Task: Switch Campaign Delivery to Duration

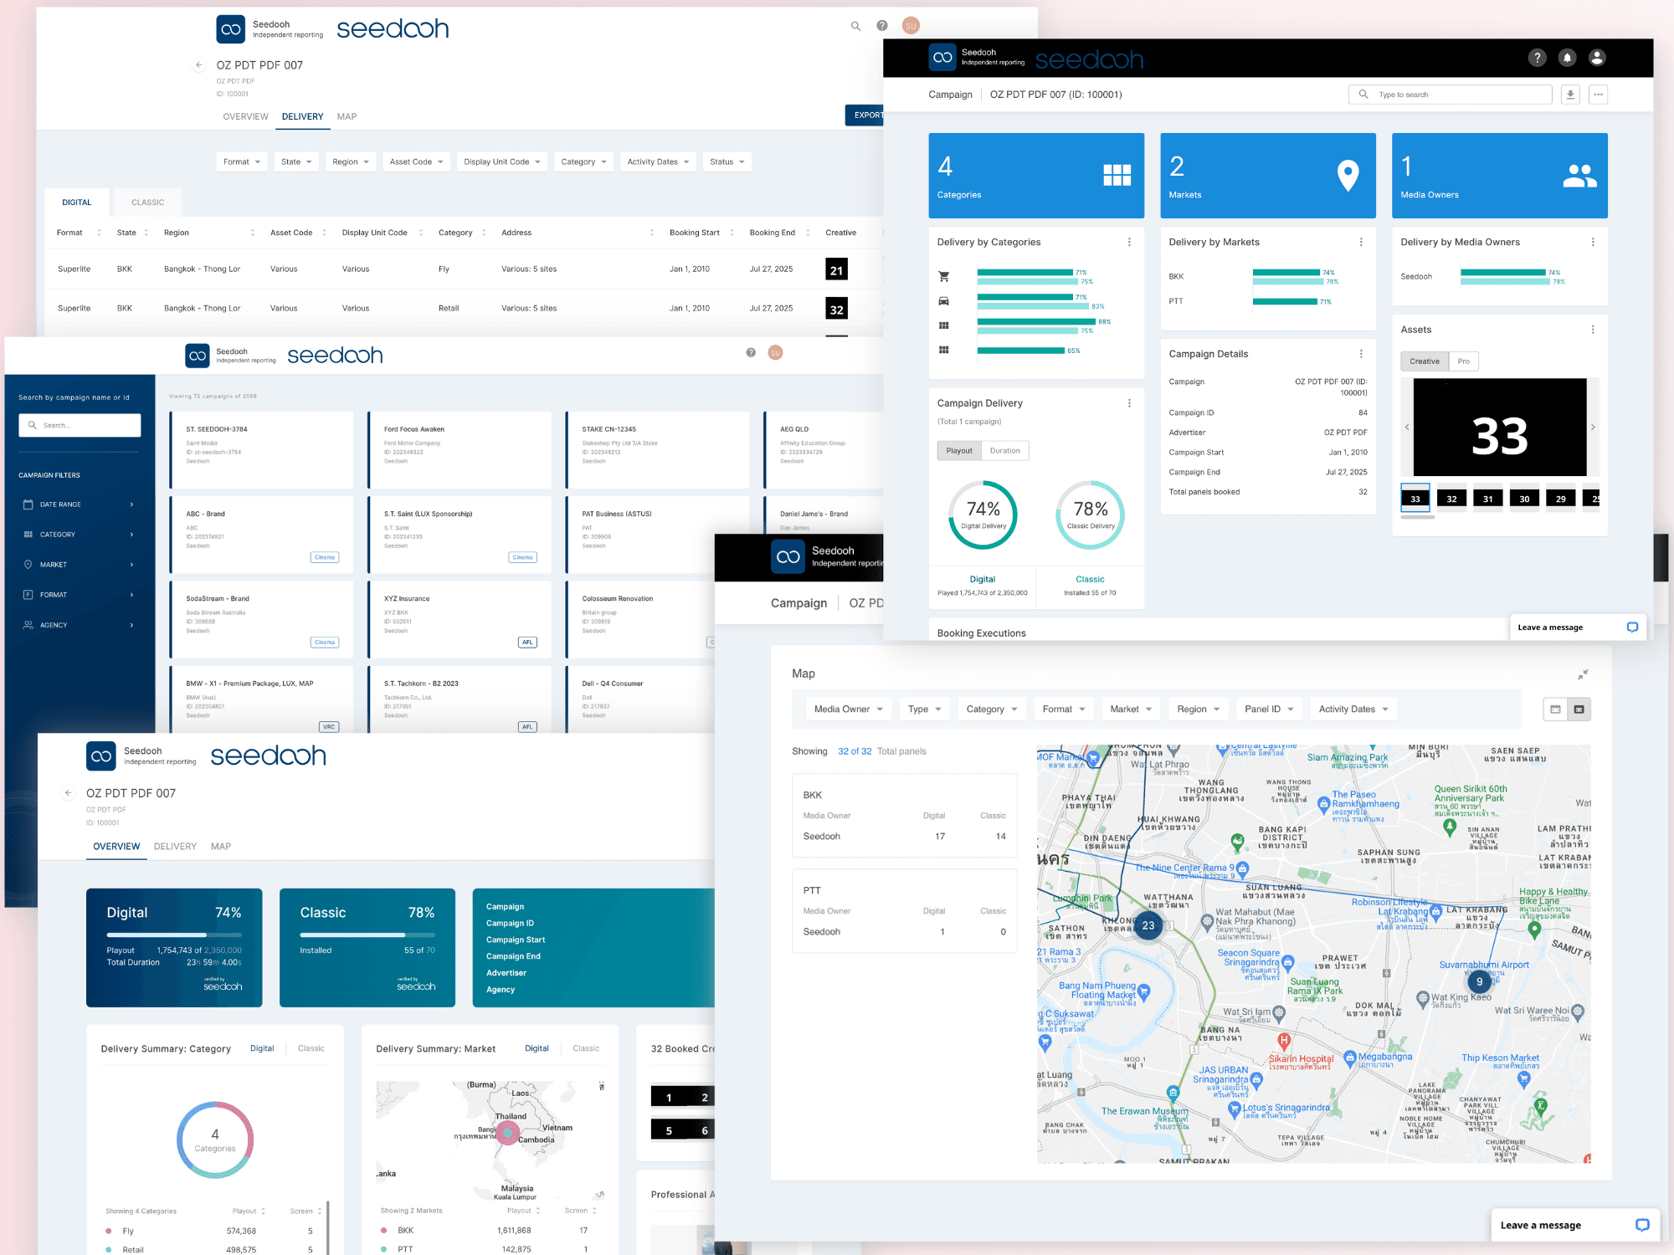Action: tap(1004, 451)
